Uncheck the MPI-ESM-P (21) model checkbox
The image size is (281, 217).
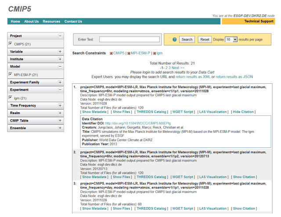tap(11, 75)
